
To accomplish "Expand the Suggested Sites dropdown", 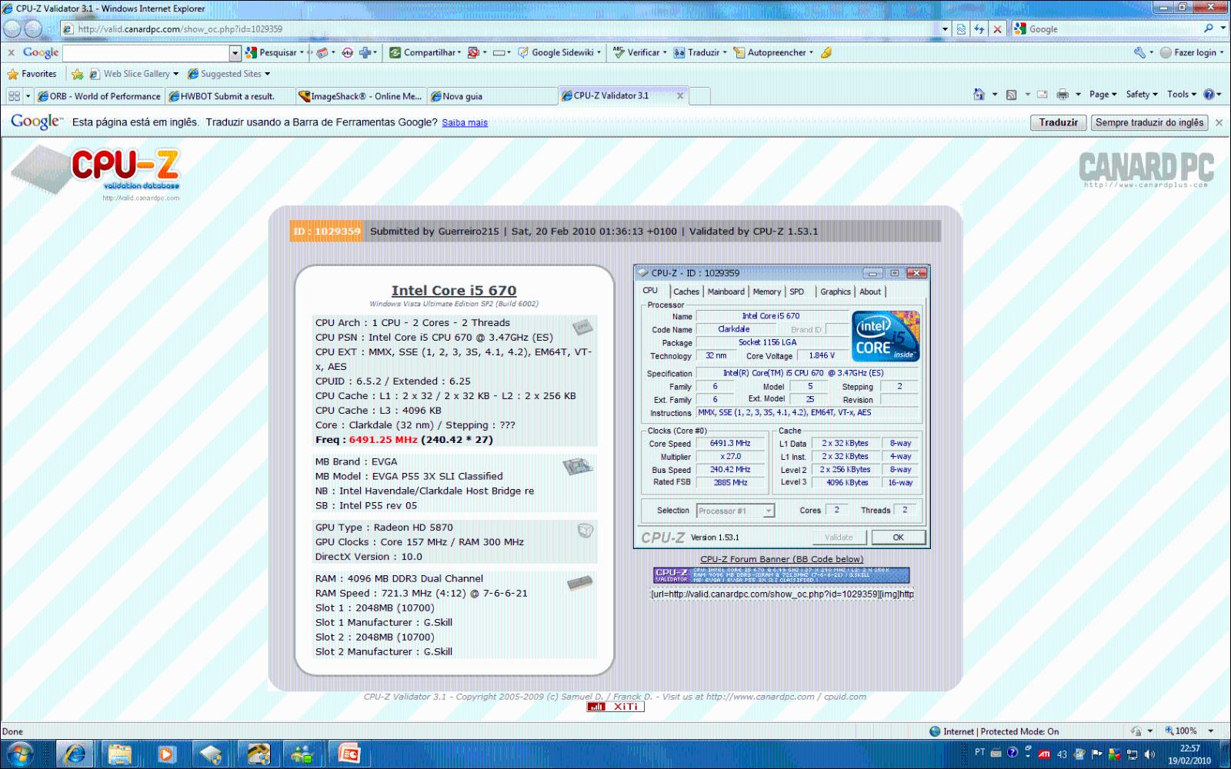I will tap(267, 74).
